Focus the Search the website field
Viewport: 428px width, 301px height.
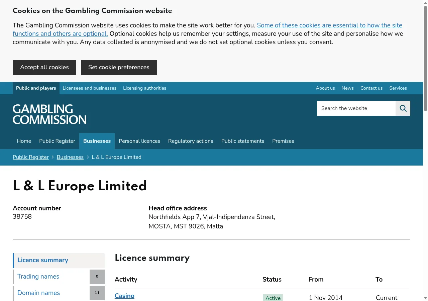(356, 108)
